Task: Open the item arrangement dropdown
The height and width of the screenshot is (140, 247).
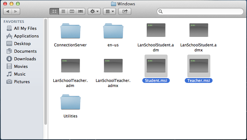Action: [x=109, y=12]
